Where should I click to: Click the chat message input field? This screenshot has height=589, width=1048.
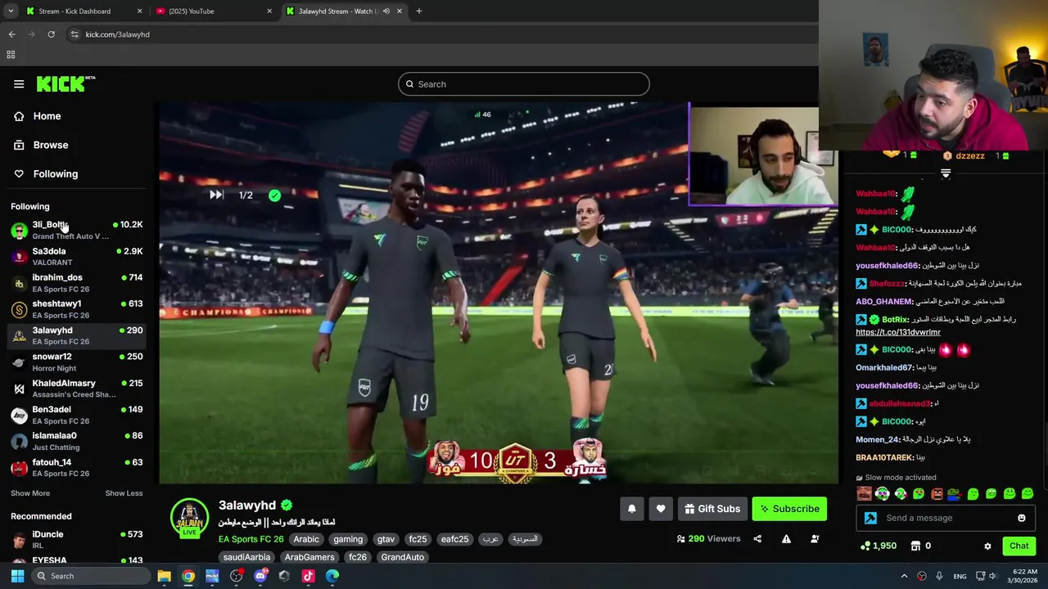pyautogui.click(x=946, y=518)
